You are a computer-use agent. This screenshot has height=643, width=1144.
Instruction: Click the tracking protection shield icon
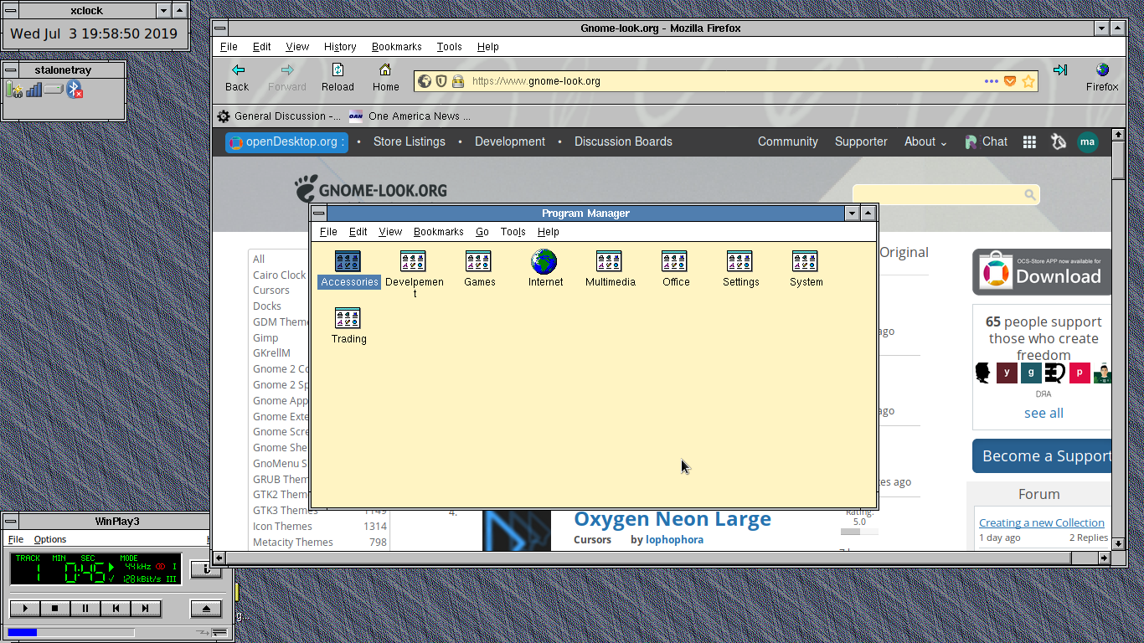[441, 81]
